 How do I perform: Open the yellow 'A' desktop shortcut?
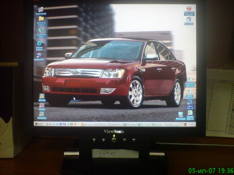pyautogui.click(x=42, y=96)
